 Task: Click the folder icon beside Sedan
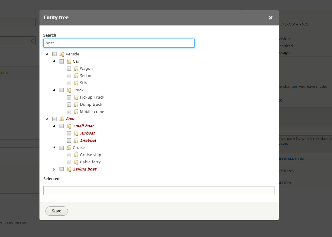76,76
